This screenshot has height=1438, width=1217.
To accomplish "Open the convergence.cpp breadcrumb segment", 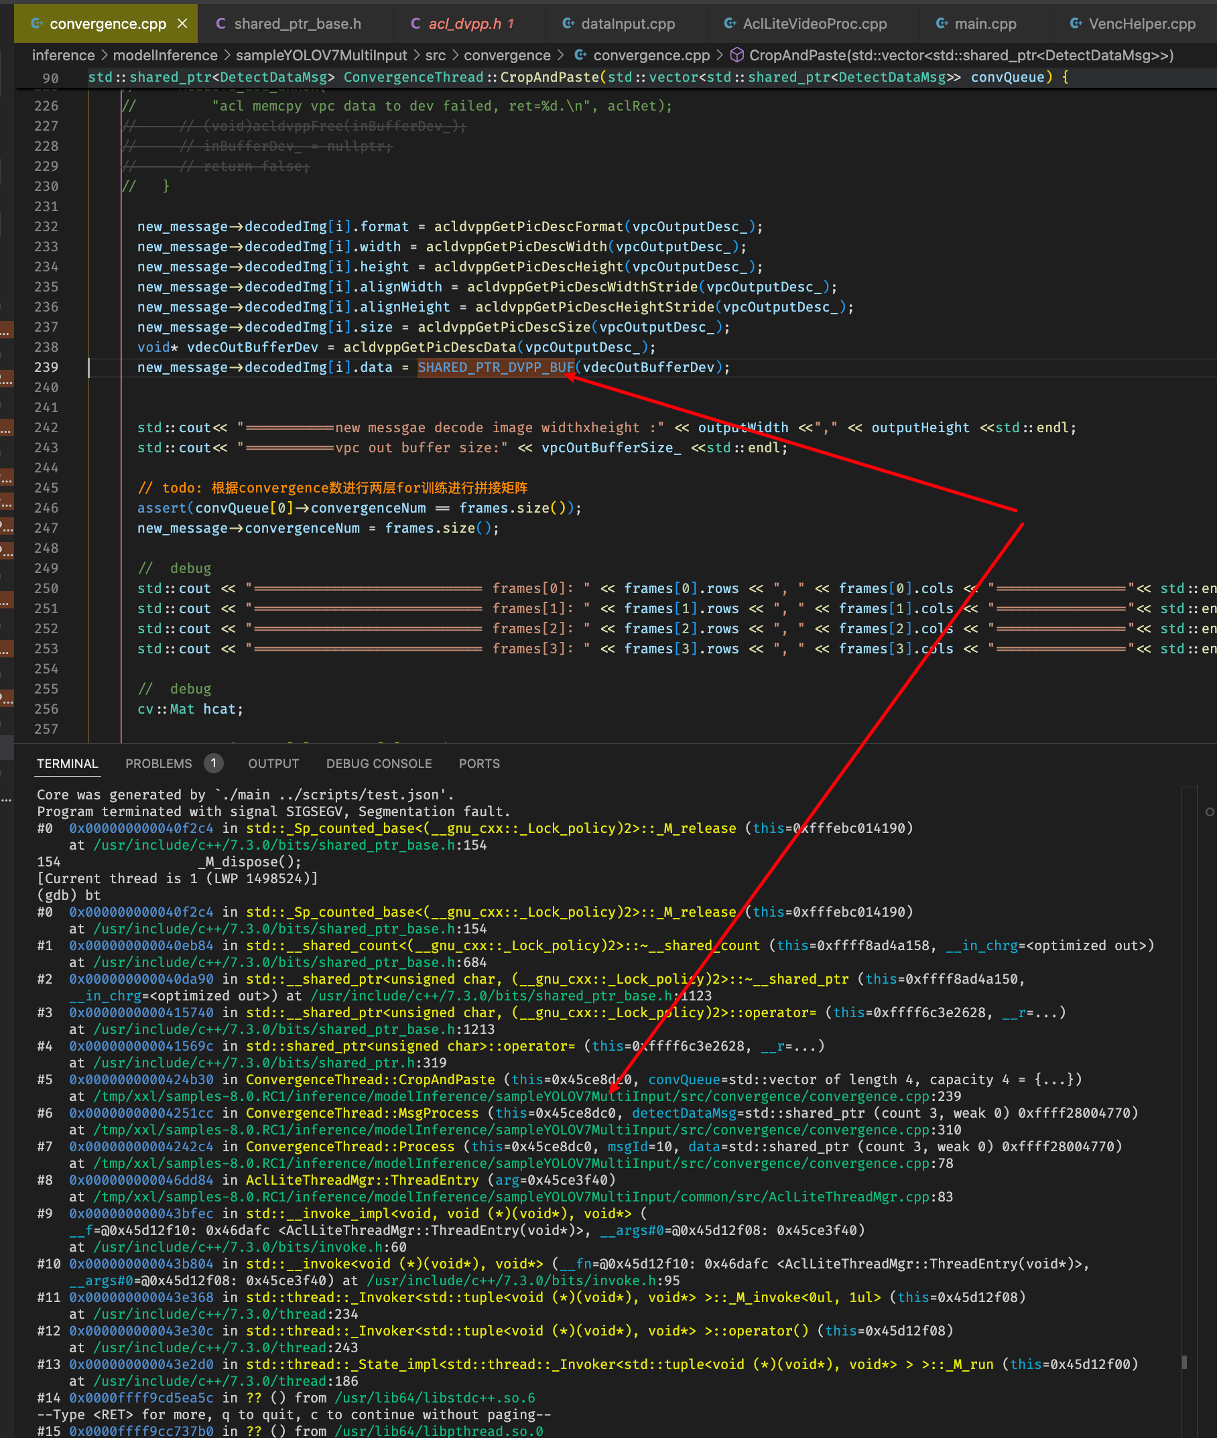I will click(651, 55).
